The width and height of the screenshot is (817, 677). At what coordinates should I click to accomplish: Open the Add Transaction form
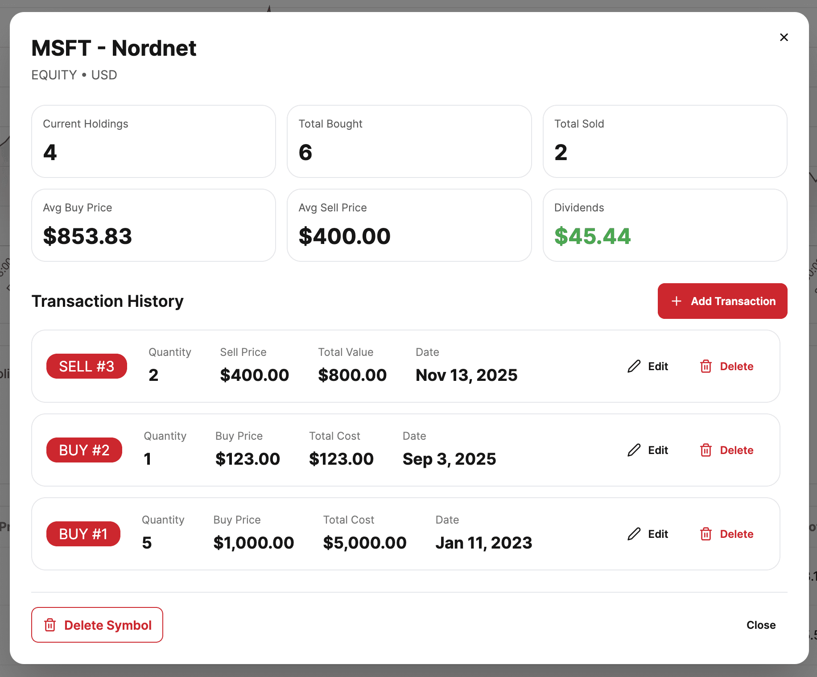click(x=722, y=301)
